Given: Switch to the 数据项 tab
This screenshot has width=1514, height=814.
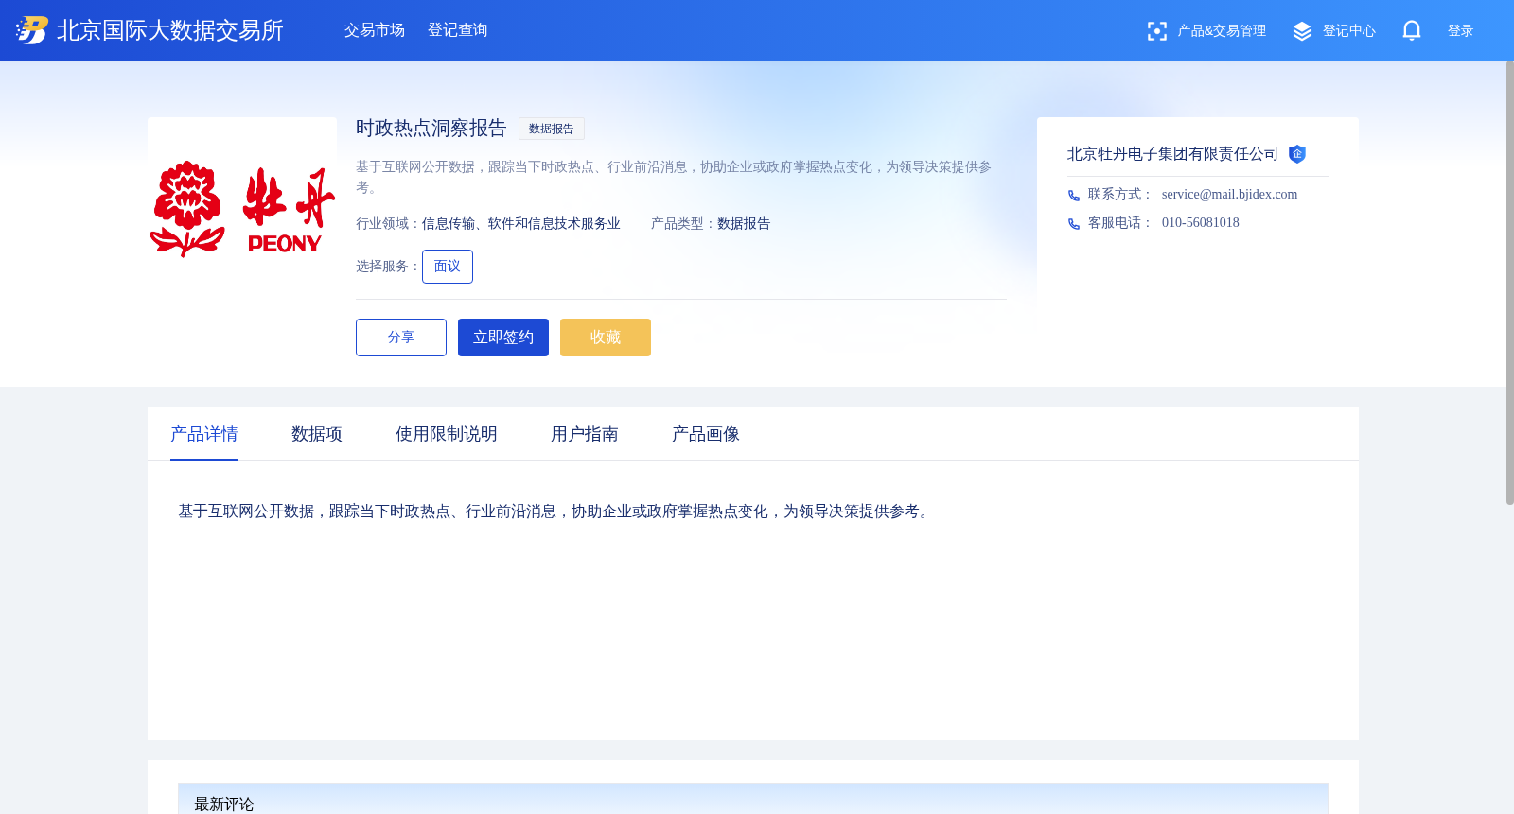Looking at the screenshot, I should click(317, 434).
